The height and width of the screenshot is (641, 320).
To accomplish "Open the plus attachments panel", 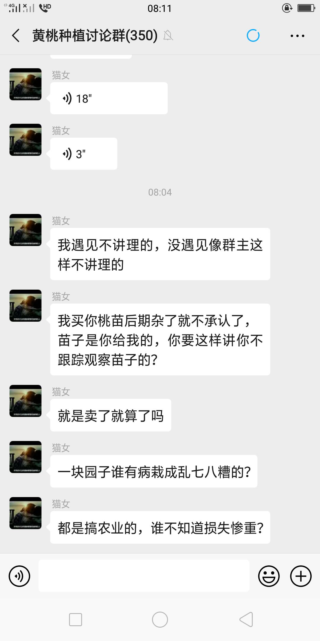I will [300, 576].
